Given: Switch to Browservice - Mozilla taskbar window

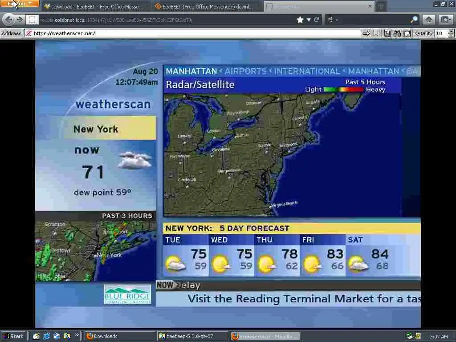Looking at the screenshot, I should click(265, 336).
